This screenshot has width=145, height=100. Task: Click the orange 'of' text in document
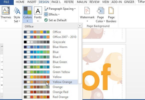click(x=97, y=77)
